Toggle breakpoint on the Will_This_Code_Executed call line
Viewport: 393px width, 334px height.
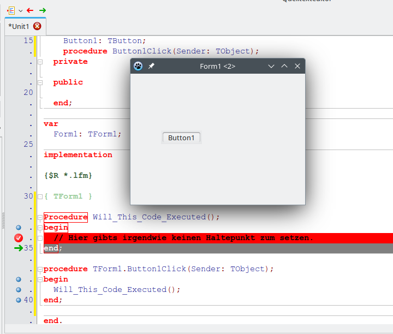point(19,289)
